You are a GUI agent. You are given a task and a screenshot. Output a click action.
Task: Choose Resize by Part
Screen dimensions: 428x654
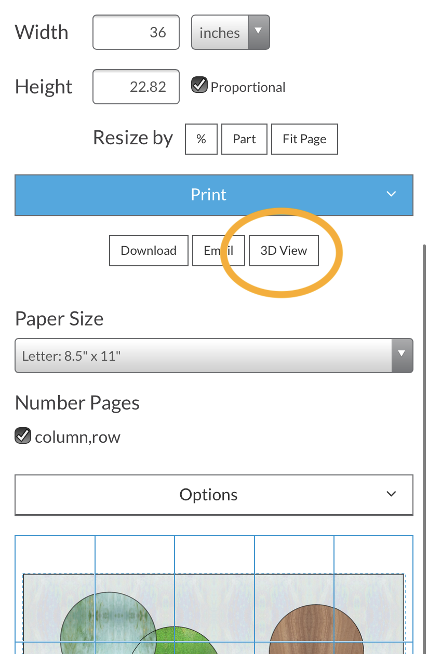pos(244,139)
